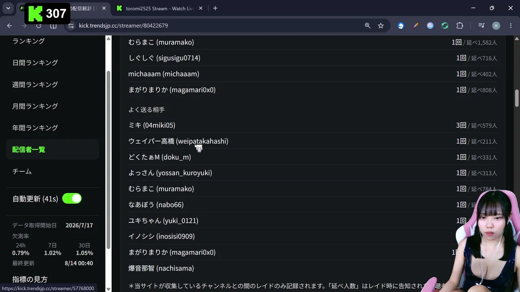Image resolution: width=520 pixels, height=292 pixels.
Task: Click the 30日 欠測率 value 1.05%
Action: pyautogui.click(x=84, y=253)
